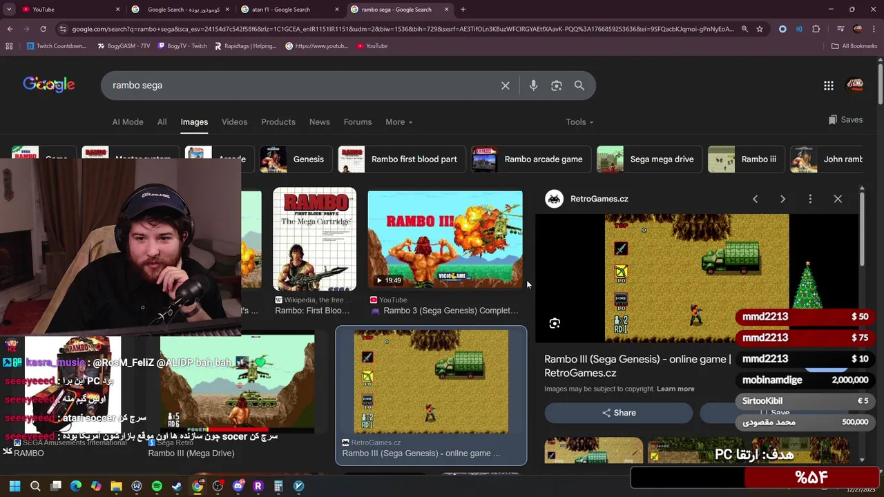Click the rambo sega search input field
Viewport: 884px width, 497px height.
tap(304, 86)
